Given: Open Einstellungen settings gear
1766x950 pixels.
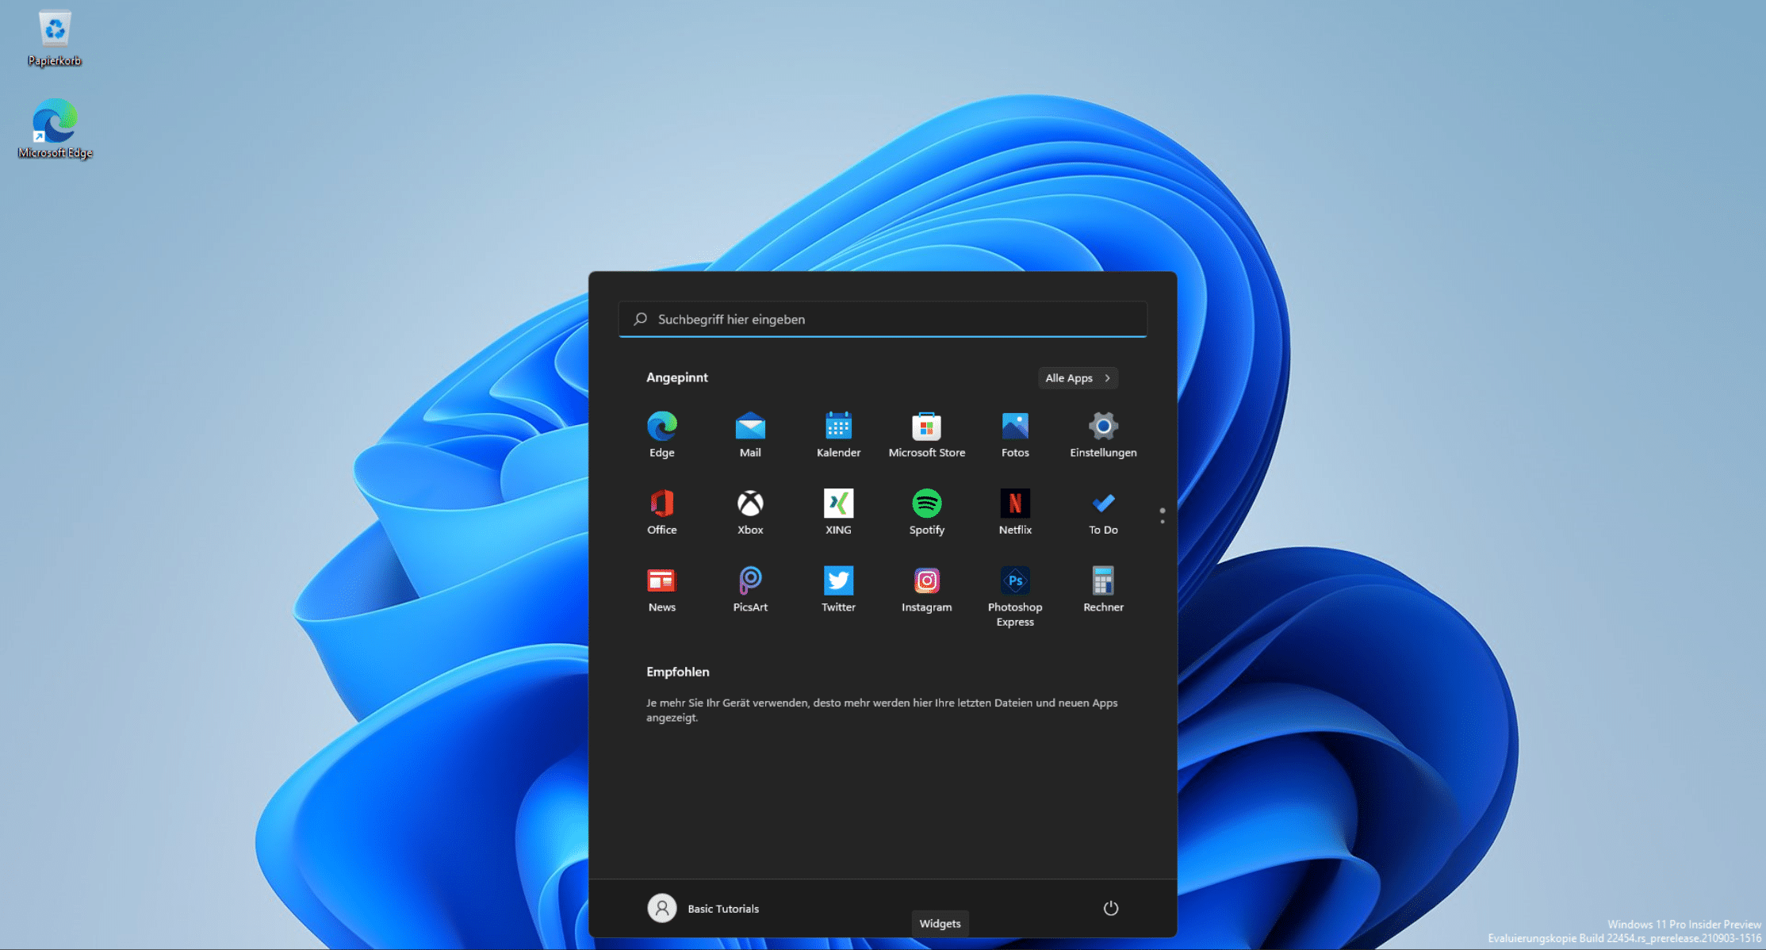Looking at the screenshot, I should coord(1102,427).
